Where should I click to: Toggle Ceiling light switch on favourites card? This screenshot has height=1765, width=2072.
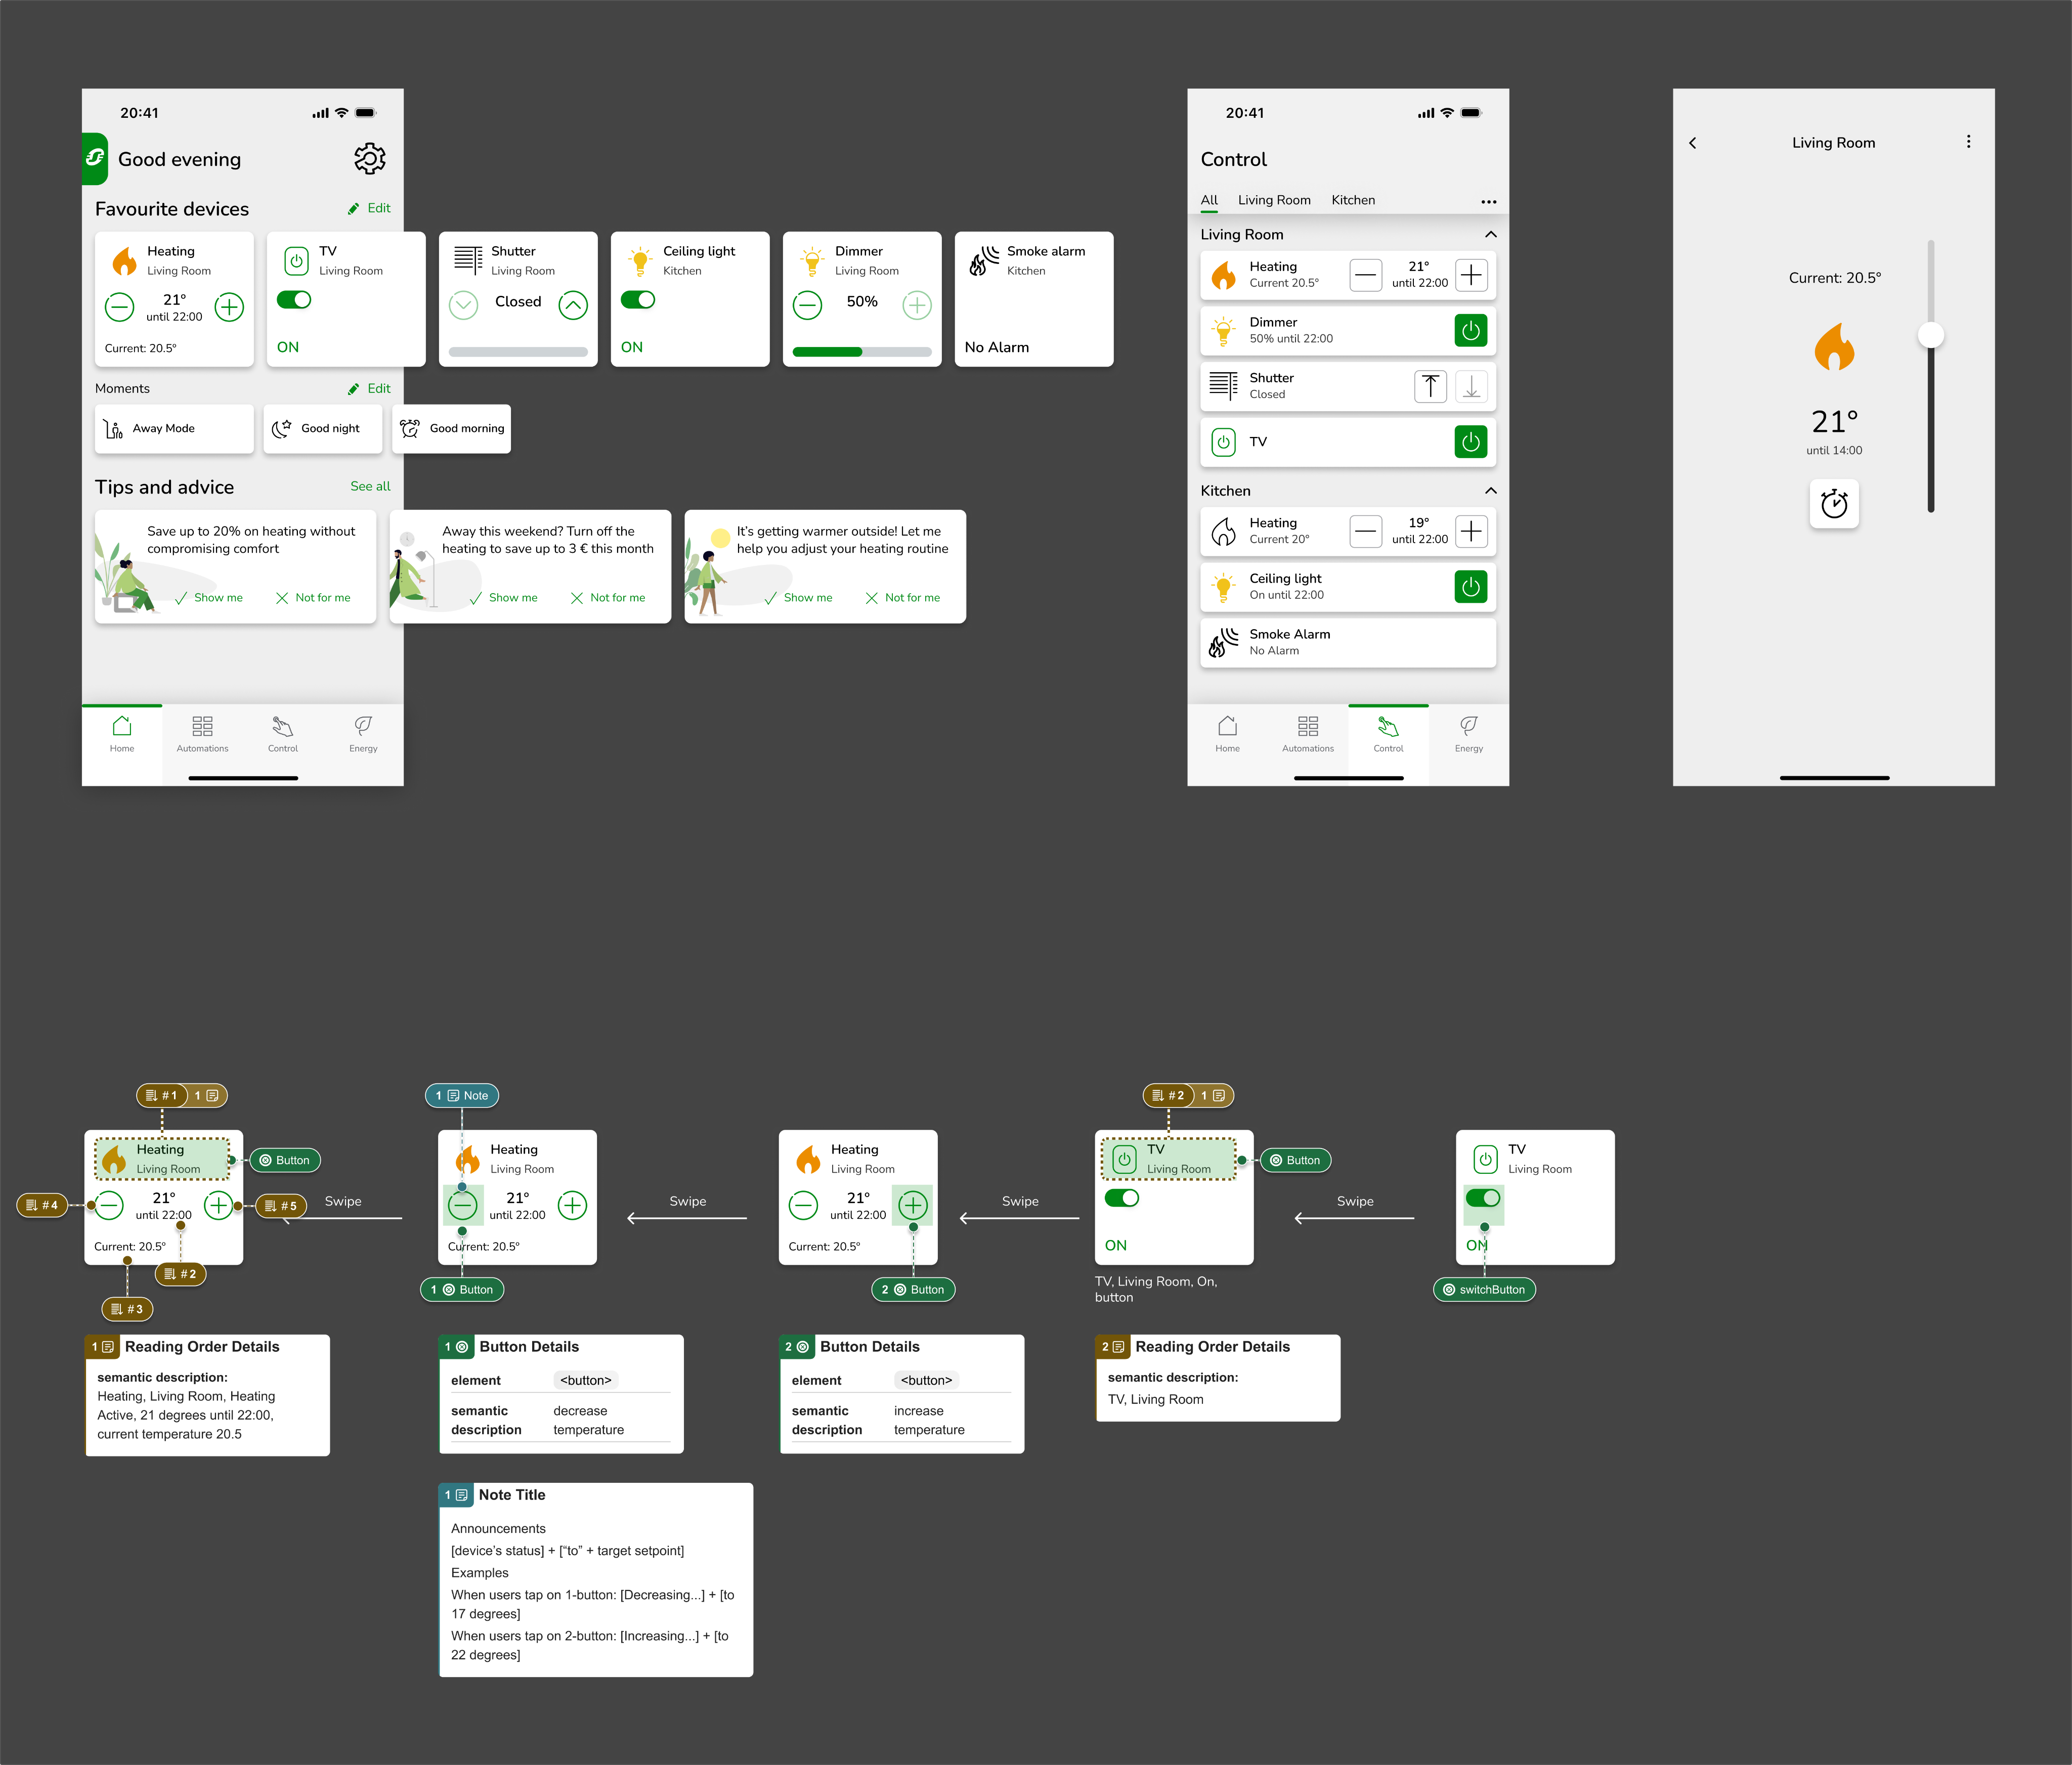(x=638, y=299)
